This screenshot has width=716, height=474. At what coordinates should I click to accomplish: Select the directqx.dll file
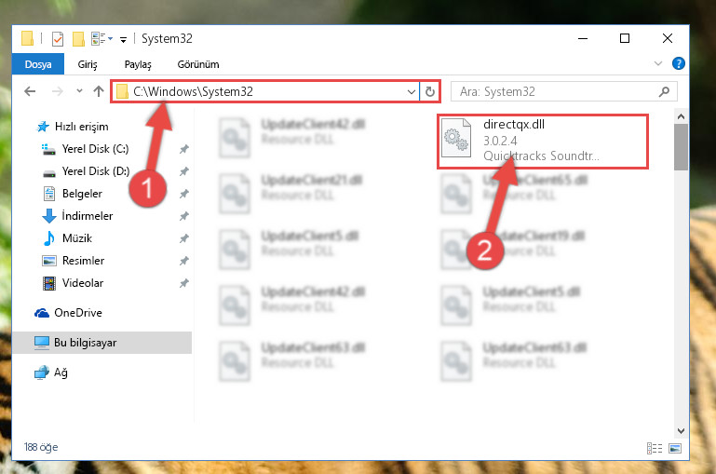click(543, 142)
